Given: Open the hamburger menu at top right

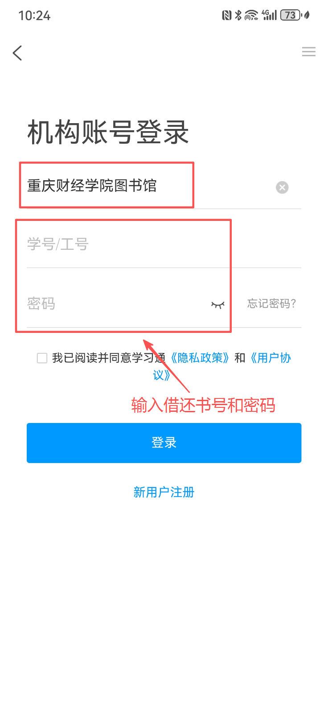Looking at the screenshot, I should pos(308,52).
